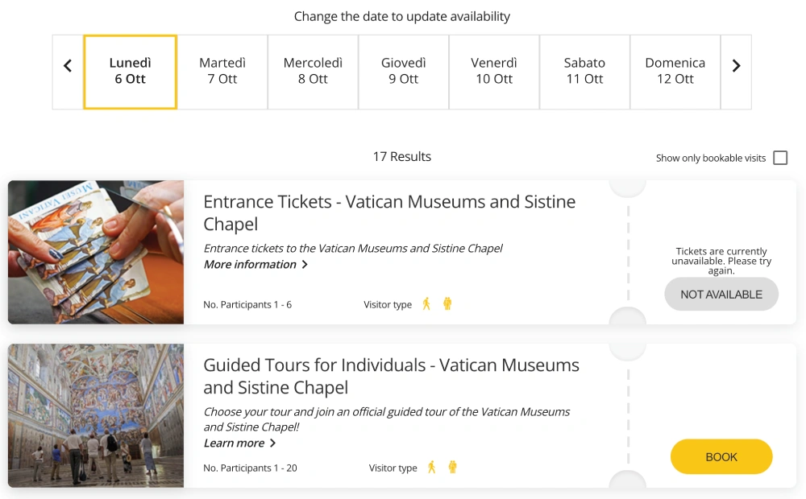Click child visitor icon on Entrance Tickets
Screen dimensions: 806x499
[447, 304]
